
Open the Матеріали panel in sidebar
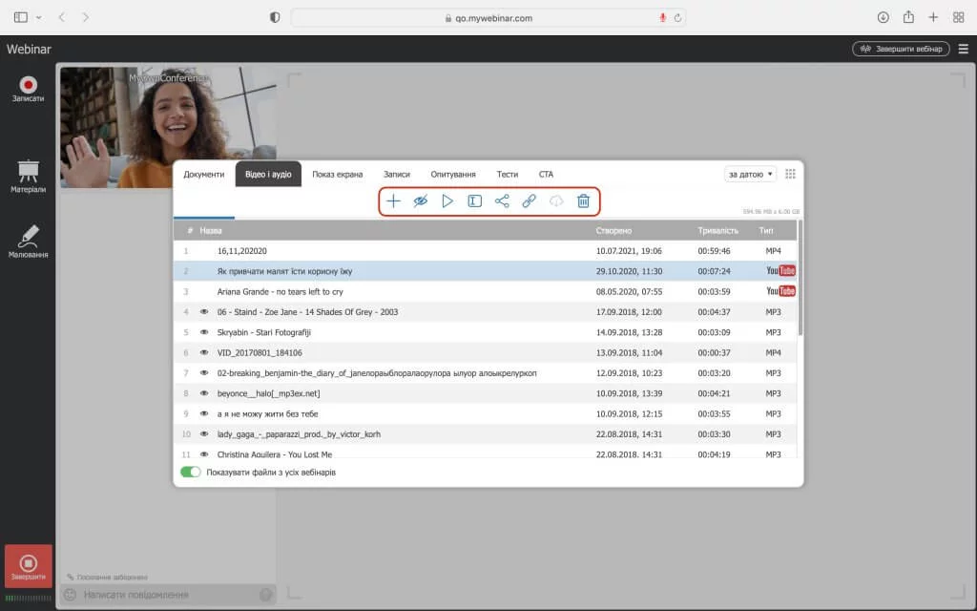pos(29,177)
